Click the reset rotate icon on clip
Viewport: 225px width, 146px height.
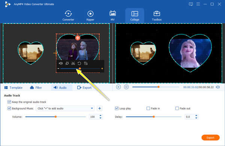point(79,63)
